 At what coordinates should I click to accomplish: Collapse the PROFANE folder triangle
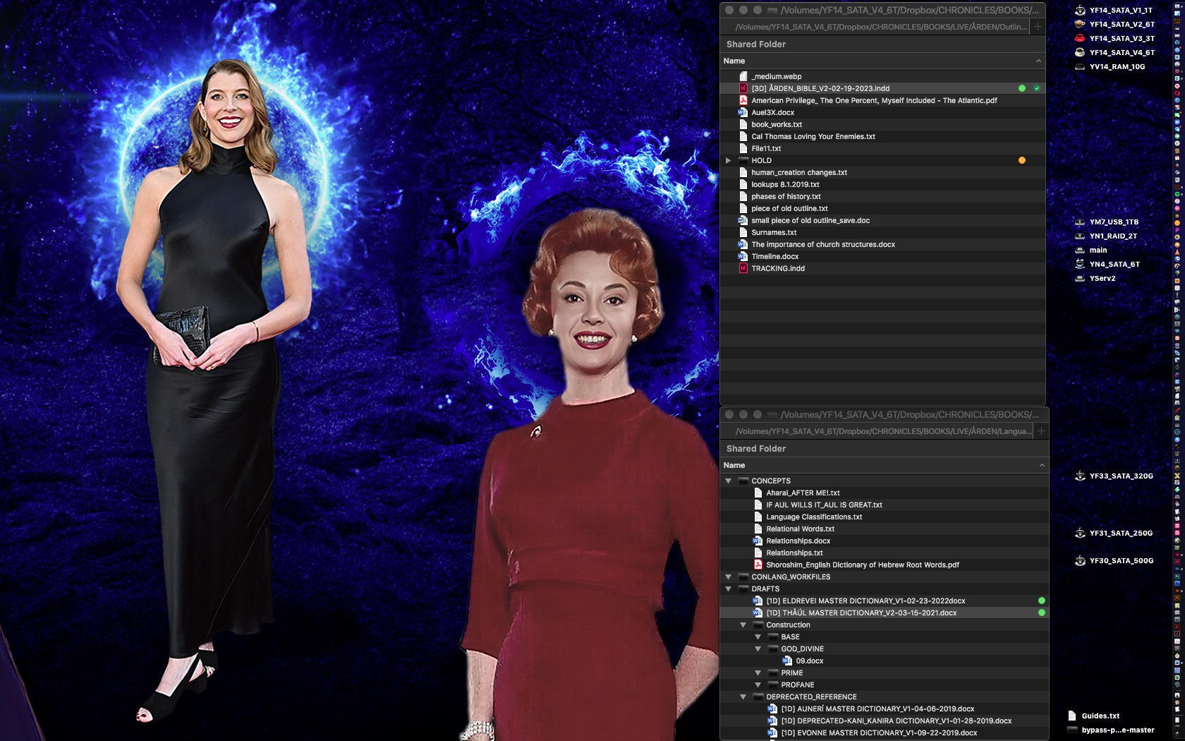[758, 685]
